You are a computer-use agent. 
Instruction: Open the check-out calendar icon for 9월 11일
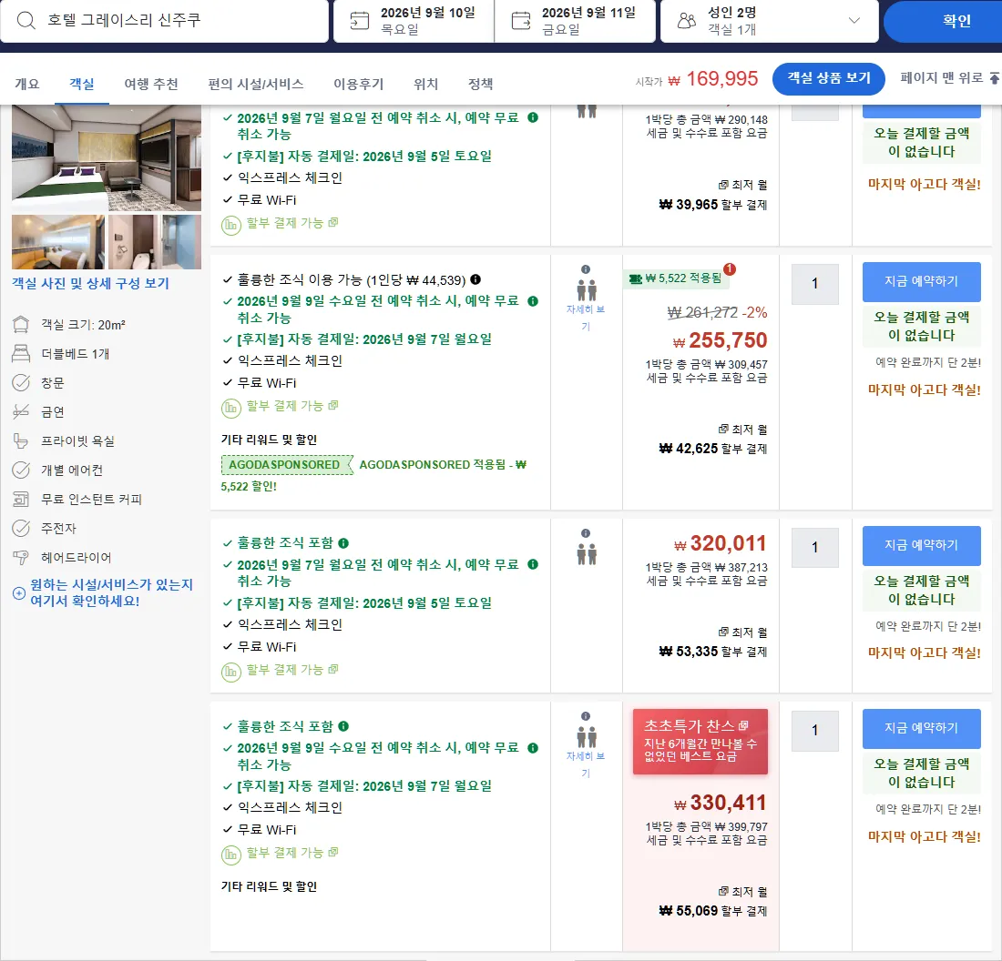(x=521, y=20)
